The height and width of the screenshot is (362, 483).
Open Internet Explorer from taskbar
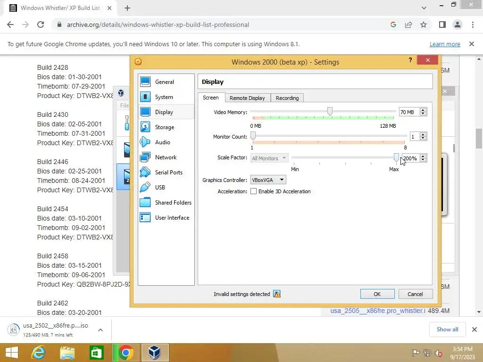click(39, 353)
